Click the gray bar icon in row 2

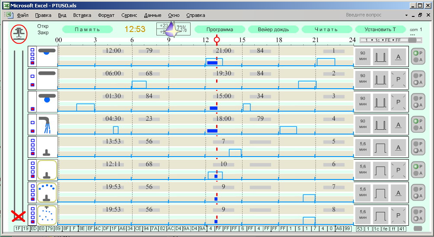(47, 74)
